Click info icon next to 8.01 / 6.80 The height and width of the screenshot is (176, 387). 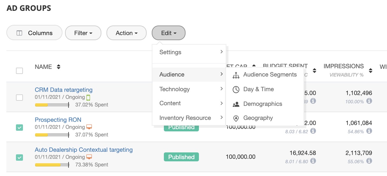click(313, 161)
